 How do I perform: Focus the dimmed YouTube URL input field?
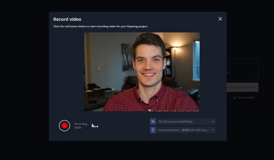pyautogui.click(x=242, y=87)
